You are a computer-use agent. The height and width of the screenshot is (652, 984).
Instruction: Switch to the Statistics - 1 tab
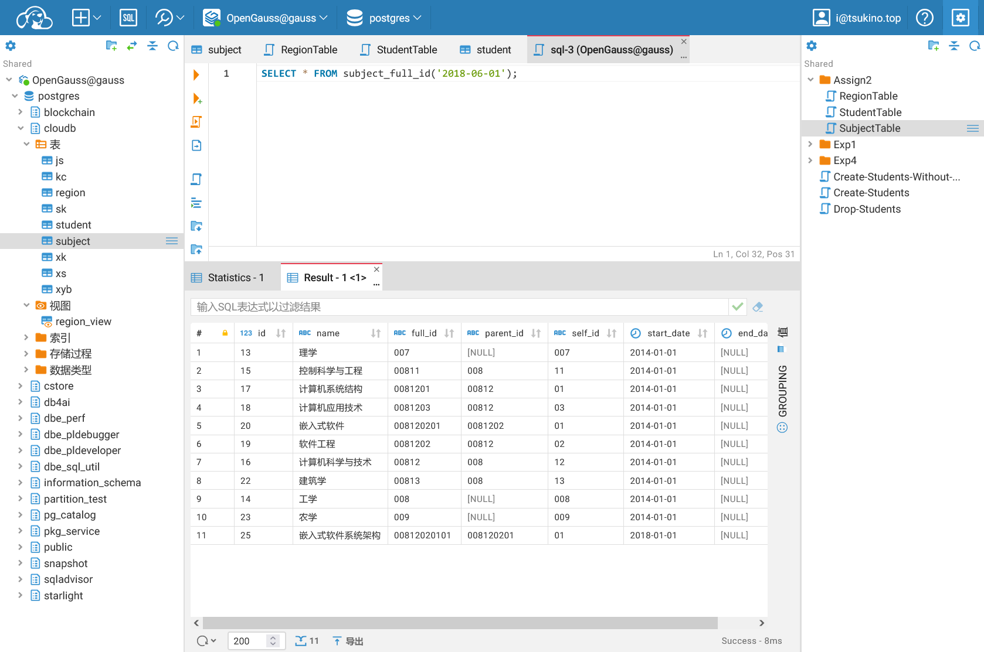click(x=229, y=278)
